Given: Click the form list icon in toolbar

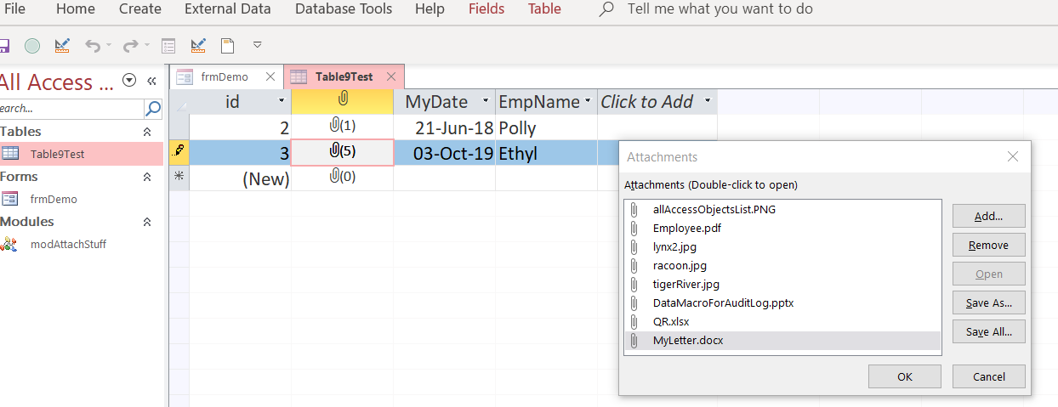Looking at the screenshot, I should [x=168, y=45].
